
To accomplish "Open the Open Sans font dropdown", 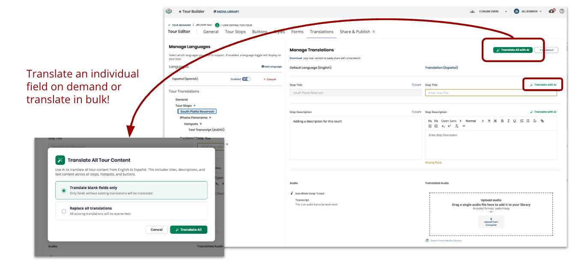I will tap(451, 121).
